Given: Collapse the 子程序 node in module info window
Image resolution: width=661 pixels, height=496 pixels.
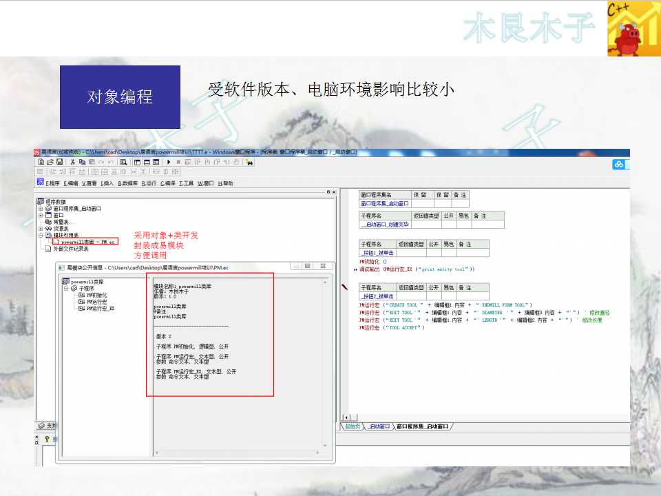Looking at the screenshot, I should coord(66,289).
